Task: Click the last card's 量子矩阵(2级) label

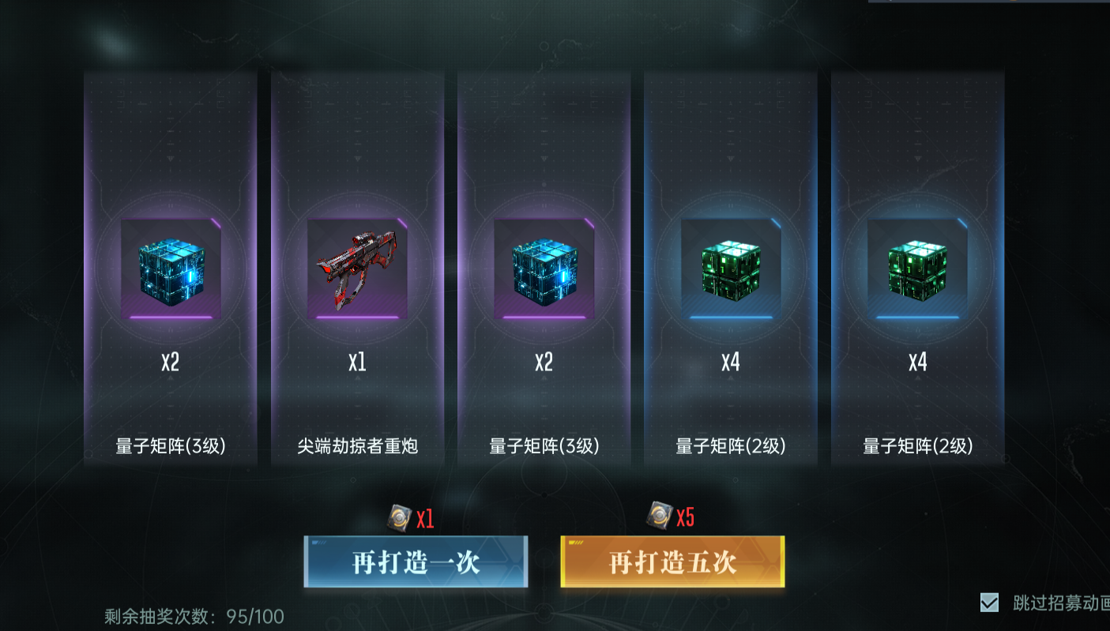Action: click(x=917, y=446)
